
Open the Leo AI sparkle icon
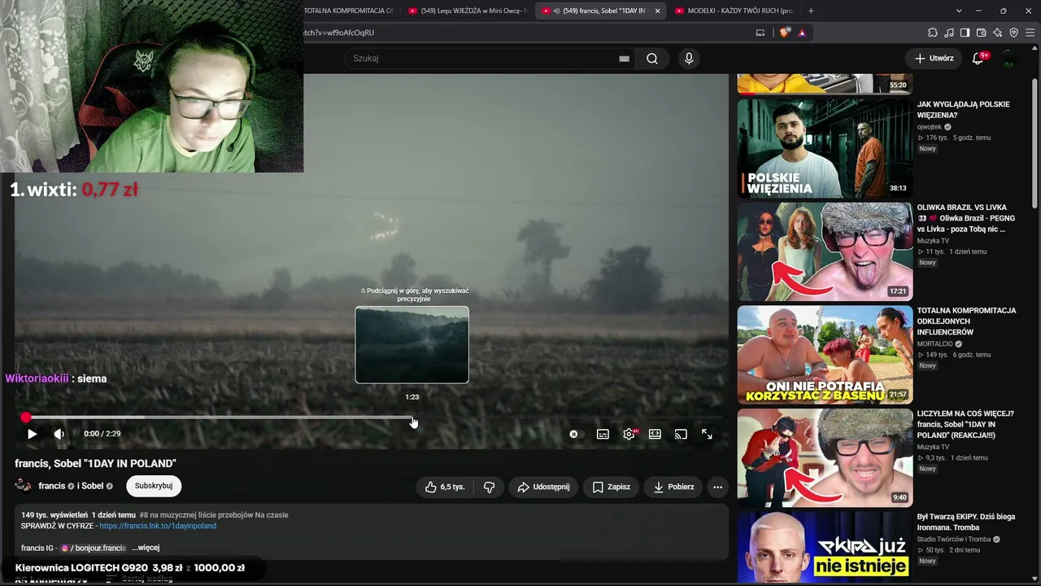click(998, 33)
